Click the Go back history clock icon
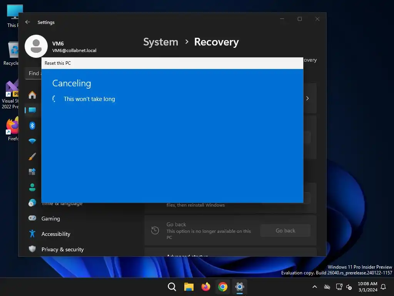This screenshot has height=296, width=394. coord(155,230)
